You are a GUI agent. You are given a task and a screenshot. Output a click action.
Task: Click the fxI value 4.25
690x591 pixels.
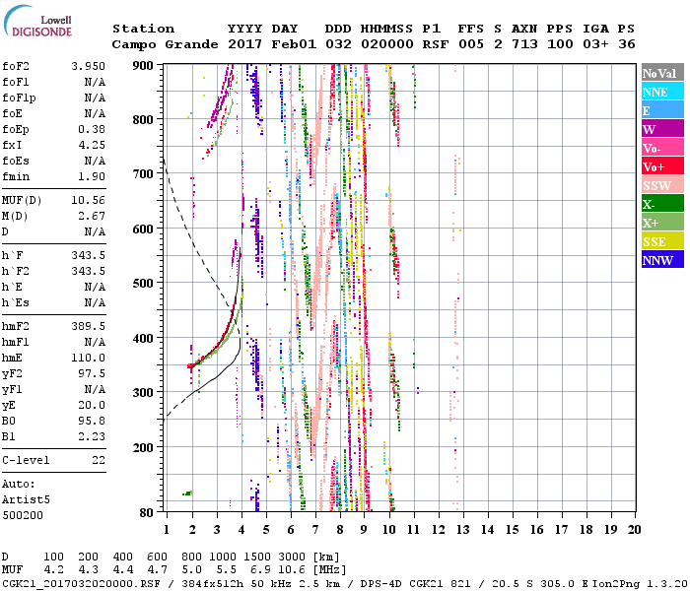(92, 145)
